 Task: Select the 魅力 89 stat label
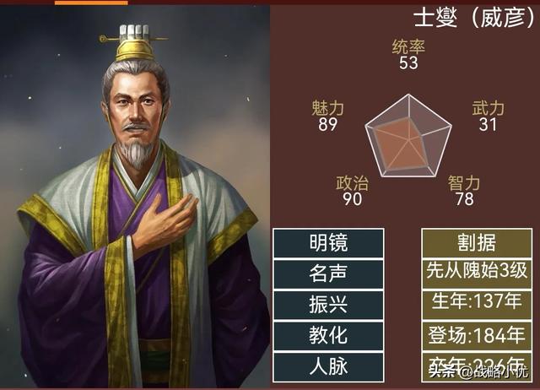coord(327,116)
